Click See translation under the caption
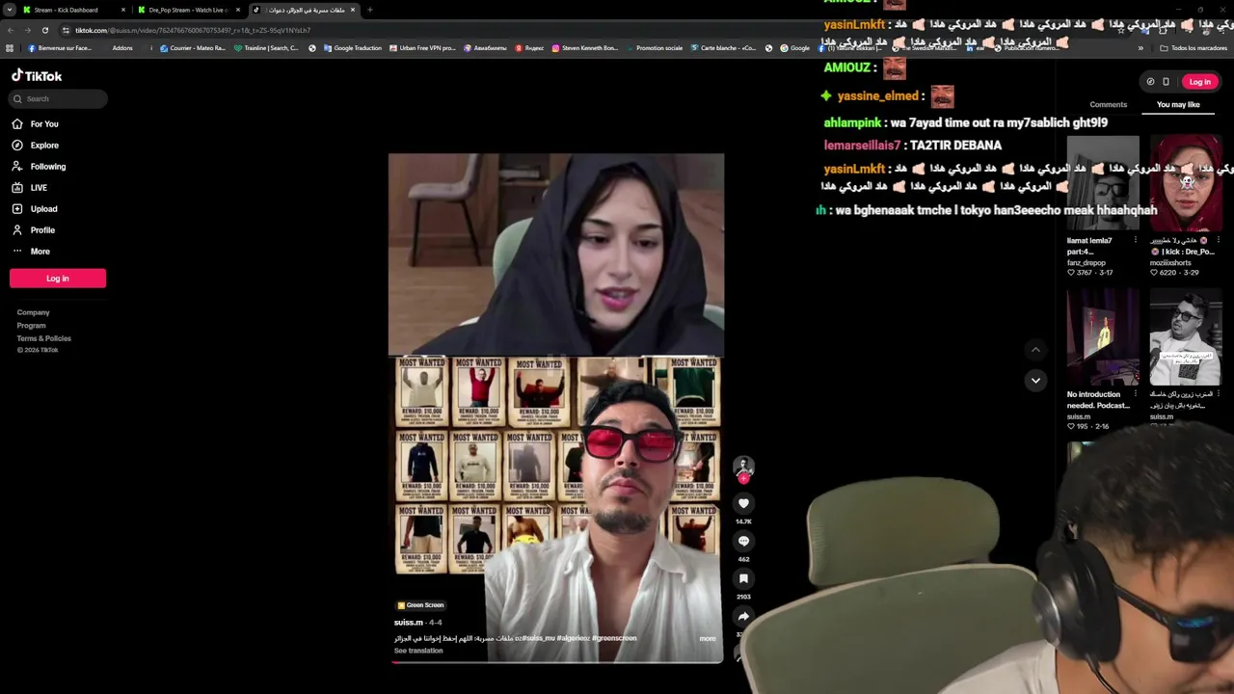This screenshot has width=1234, height=694. point(418,651)
